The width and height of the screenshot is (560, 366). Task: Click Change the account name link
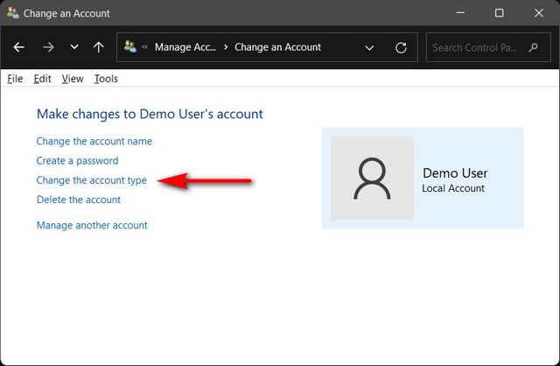pos(94,141)
